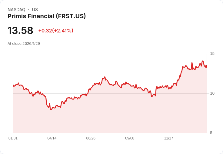This screenshot has width=223, height=154.
Task: Click the 15 value on price axis
Action: click(x=212, y=54)
